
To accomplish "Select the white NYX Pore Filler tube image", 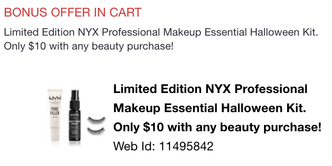I will click(x=55, y=115).
